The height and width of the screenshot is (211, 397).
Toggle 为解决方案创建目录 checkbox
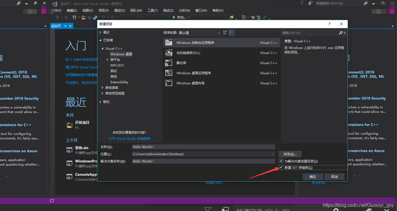281,161
